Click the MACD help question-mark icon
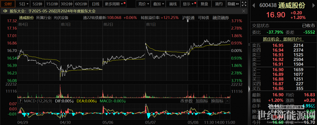Screen dimensions: 317x125 tap(20, 101)
